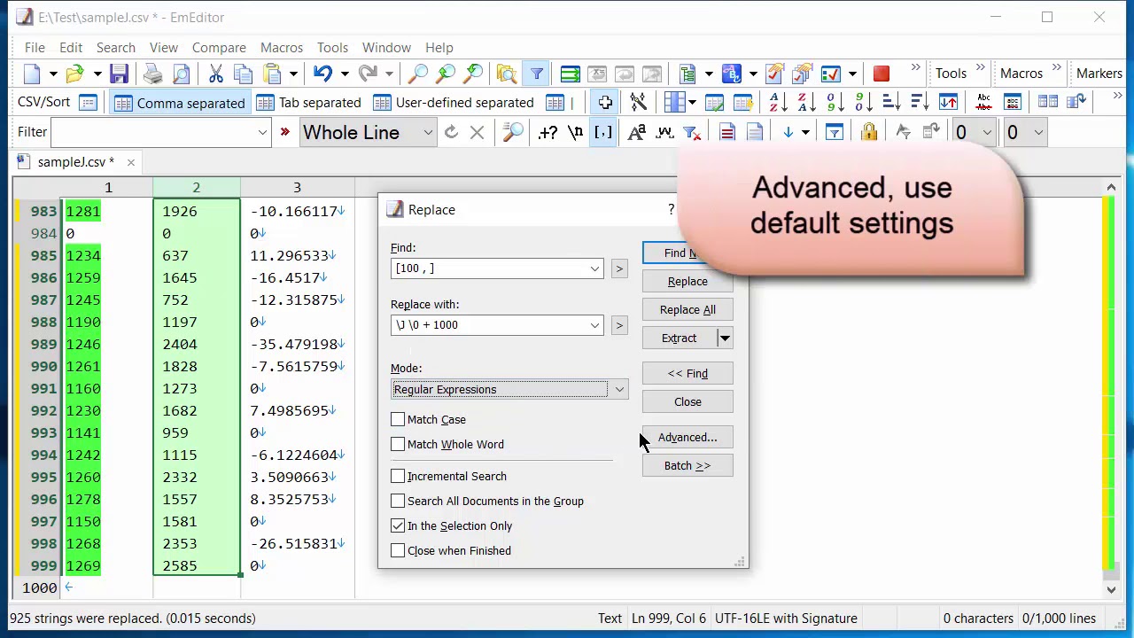Uncheck In the Selection Only
Image resolution: width=1134 pixels, height=638 pixels.
(x=398, y=525)
